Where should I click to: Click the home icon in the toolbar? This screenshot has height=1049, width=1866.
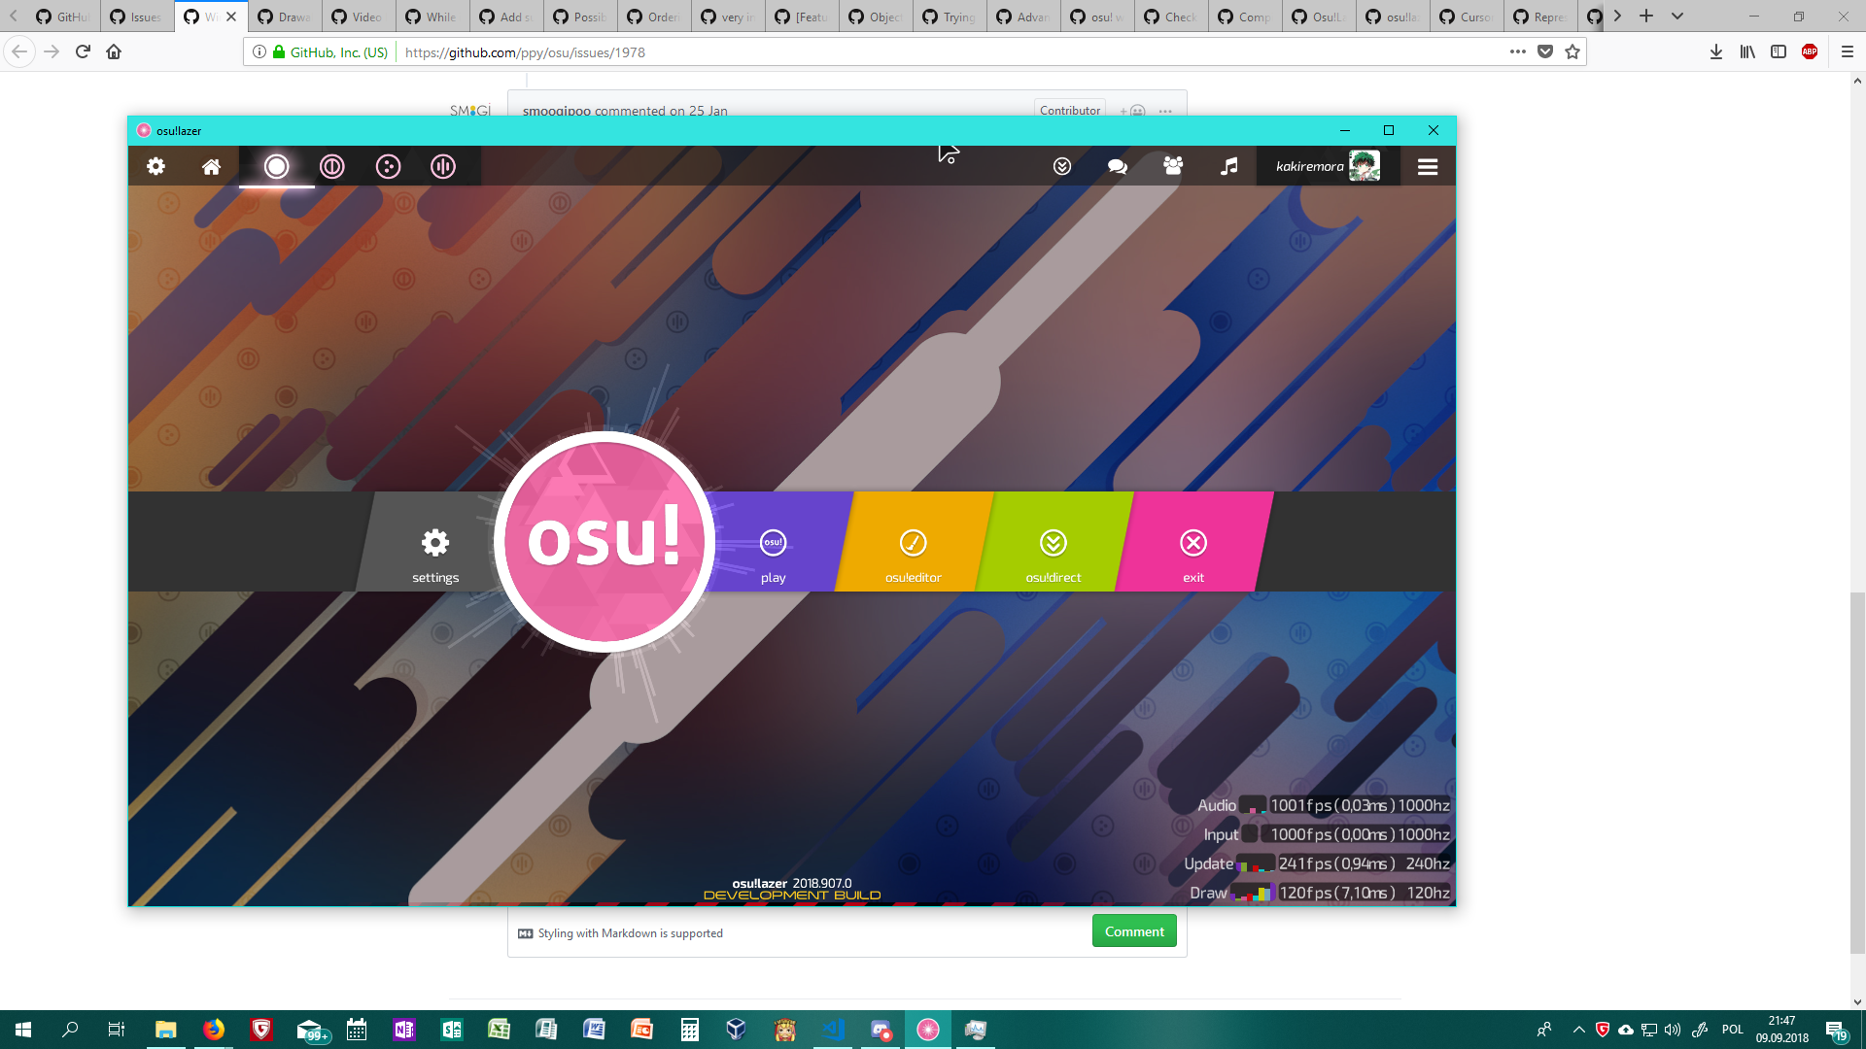[x=212, y=166]
